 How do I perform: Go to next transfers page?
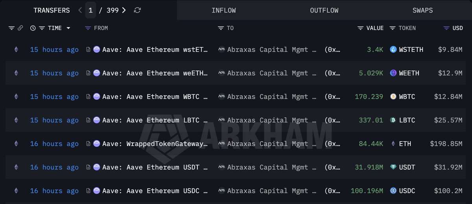pos(124,10)
